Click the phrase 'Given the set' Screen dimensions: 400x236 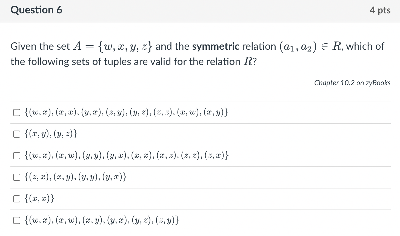click(x=40, y=46)
